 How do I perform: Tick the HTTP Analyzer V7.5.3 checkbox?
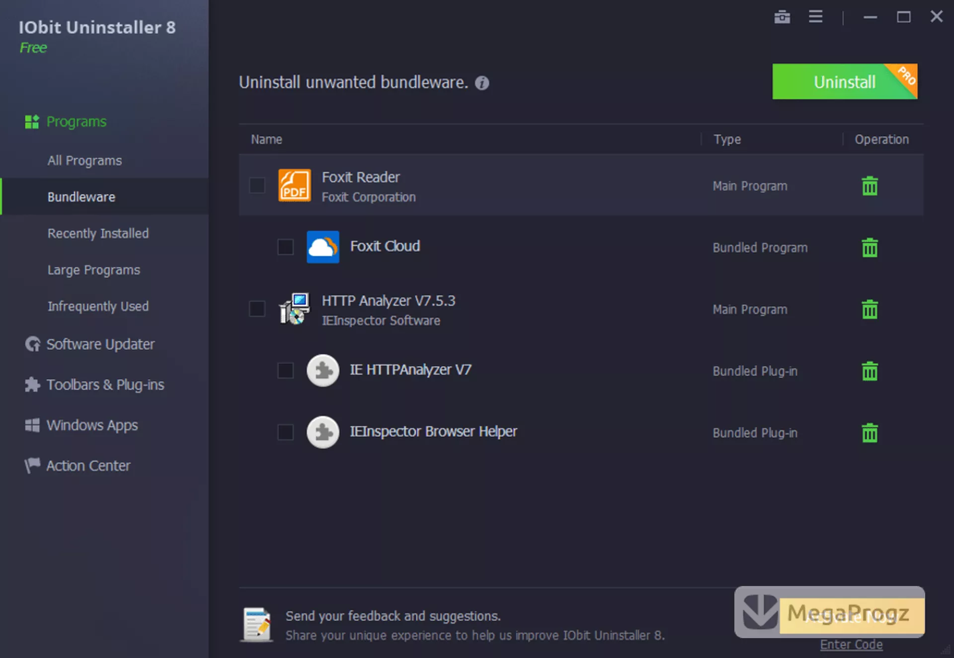pos(257,309)
